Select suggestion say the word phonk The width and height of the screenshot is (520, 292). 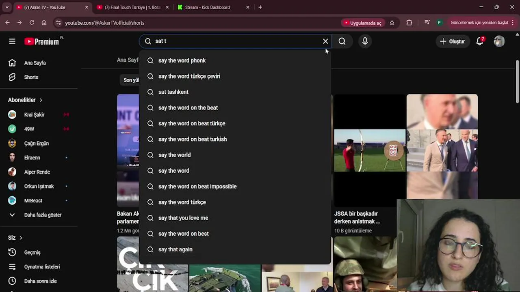pos(235,60)
